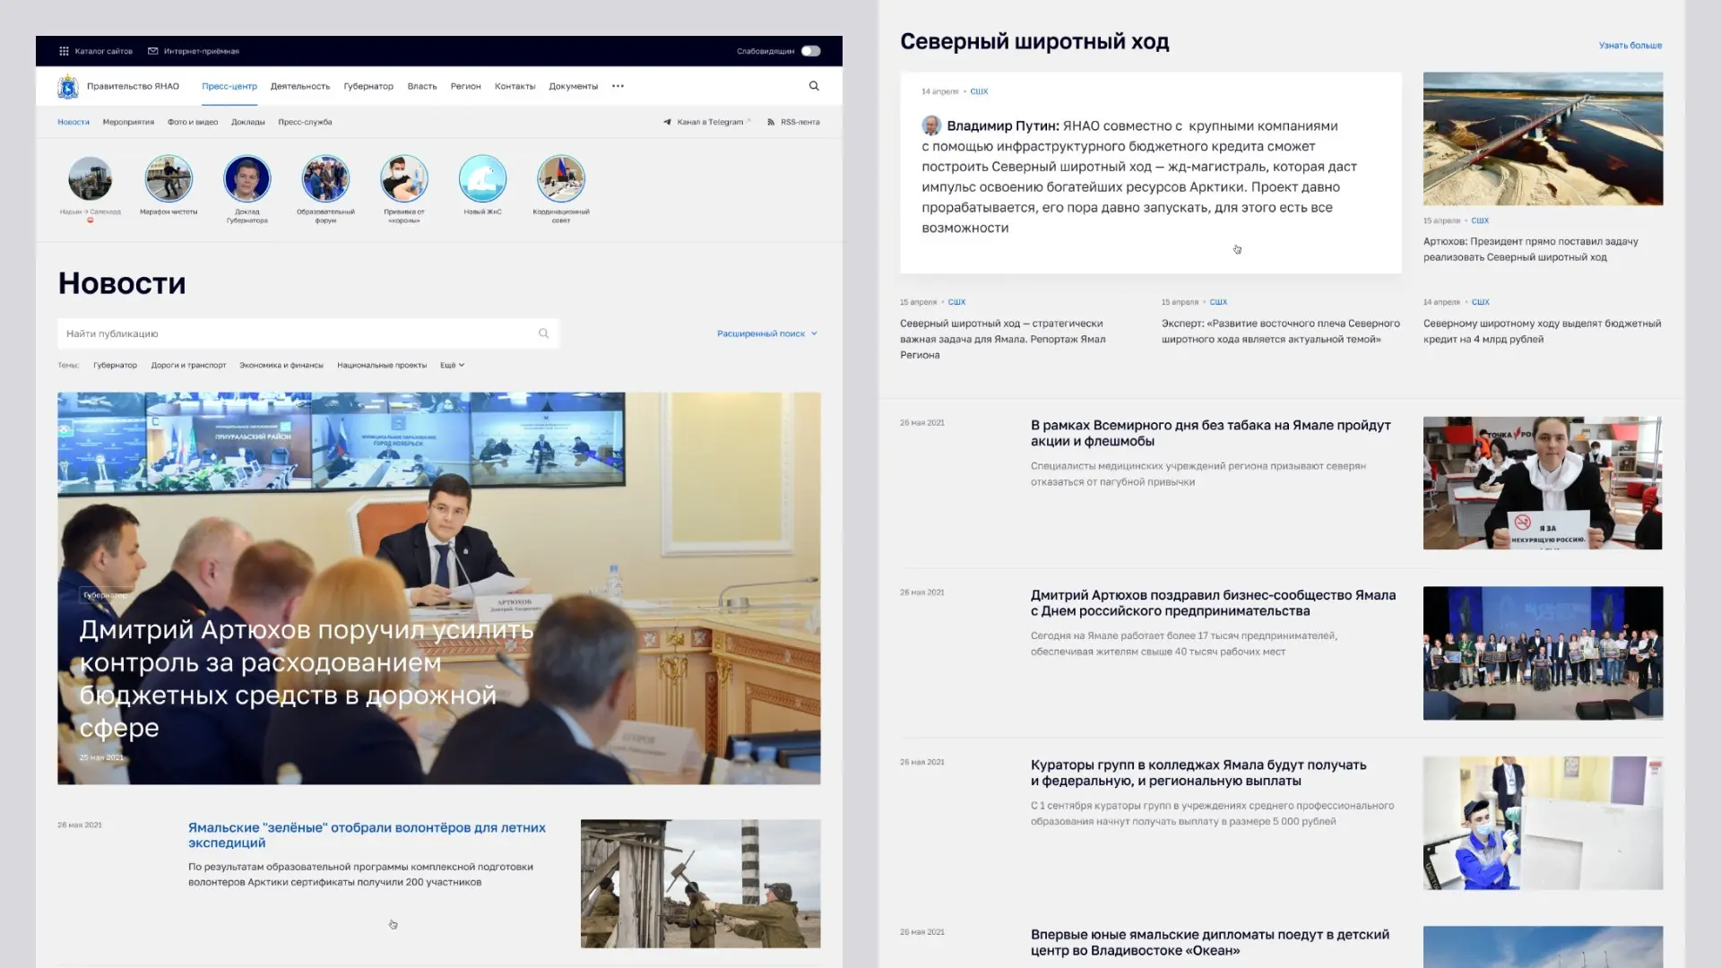Click the Найти публикацию search field
Viewport: 1721px width, 968px height.
[307, 333]
